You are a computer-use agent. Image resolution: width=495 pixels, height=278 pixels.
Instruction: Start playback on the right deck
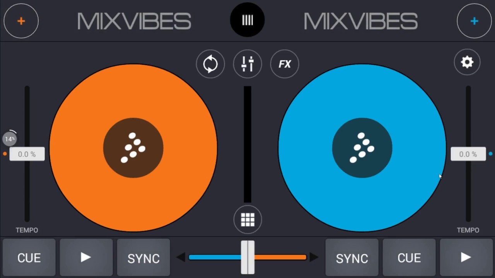click(466, 258)
